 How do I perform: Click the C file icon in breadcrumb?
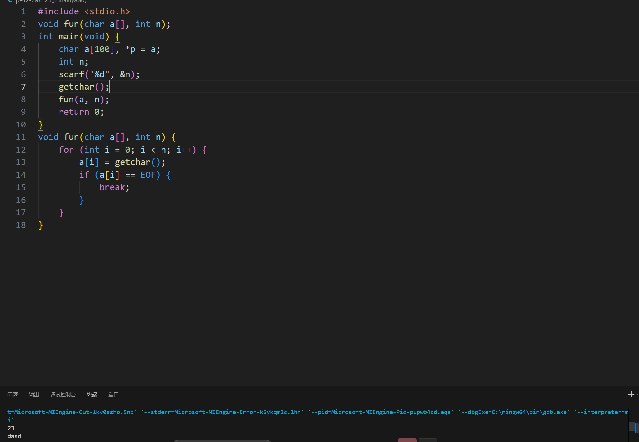click(x=10, y=1)
